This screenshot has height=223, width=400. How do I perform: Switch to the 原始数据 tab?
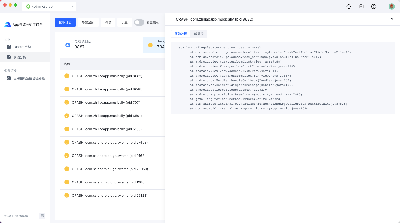181,34
